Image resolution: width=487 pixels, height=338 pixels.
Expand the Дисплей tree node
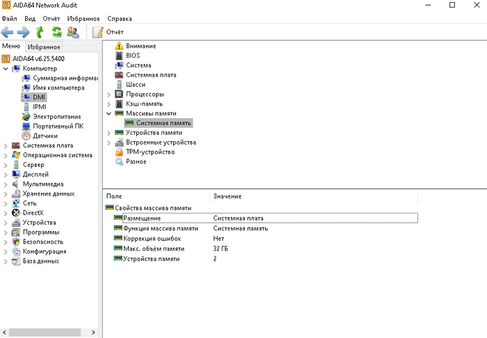[x=6, y=175]
